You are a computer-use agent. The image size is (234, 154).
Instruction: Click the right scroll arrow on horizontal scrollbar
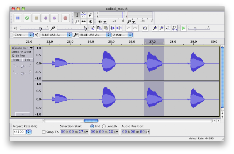tap(219, 121)
